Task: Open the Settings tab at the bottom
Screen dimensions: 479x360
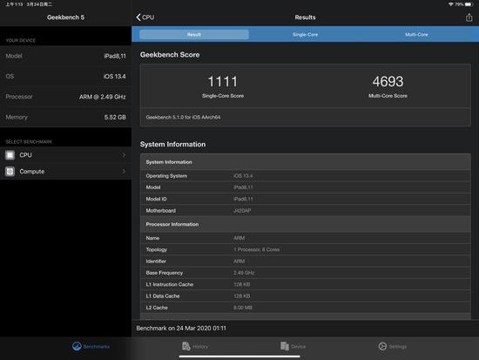Action: (393, 346)
